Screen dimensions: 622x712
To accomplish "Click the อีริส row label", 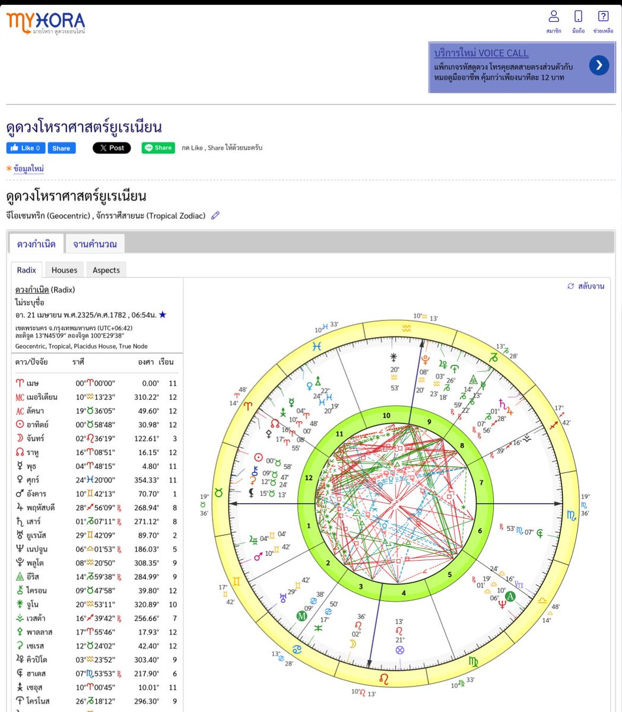I will (34, 577).
